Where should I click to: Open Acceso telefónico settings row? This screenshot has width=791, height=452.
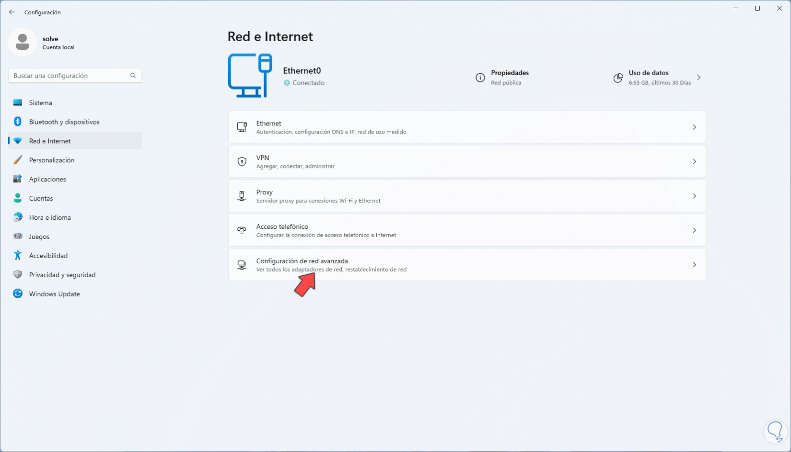coord(467,230)
